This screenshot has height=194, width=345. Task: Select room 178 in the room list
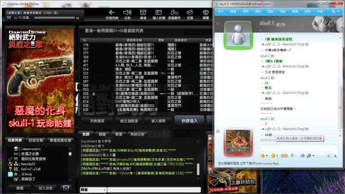pyautogui.click(x=146, y=45)
